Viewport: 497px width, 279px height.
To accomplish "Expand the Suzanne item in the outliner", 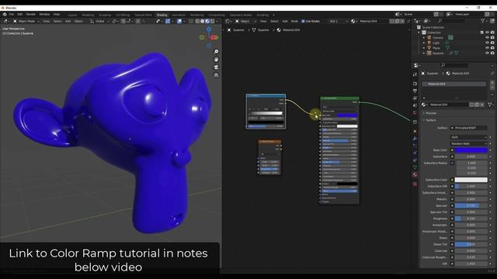I will 424,53.
